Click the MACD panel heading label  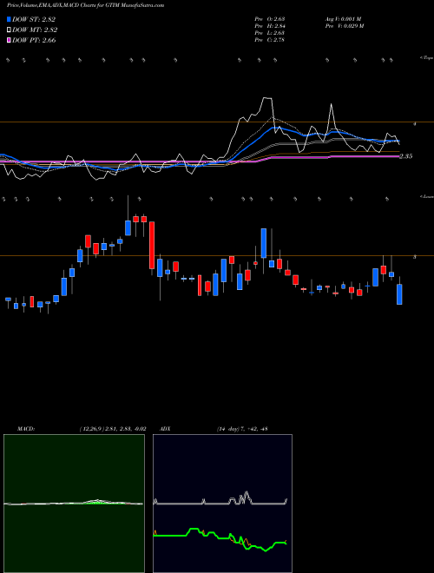point(26,429)
